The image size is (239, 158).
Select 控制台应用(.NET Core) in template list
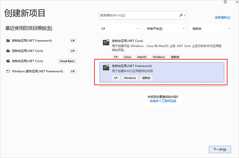point(162,49)
